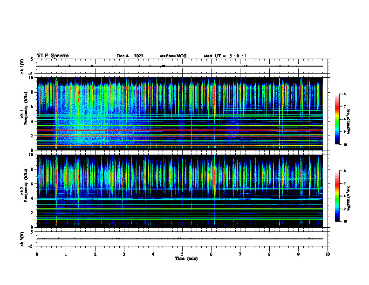
Task: Click time axis tick label '8'
Action: [x=269, y=254]
